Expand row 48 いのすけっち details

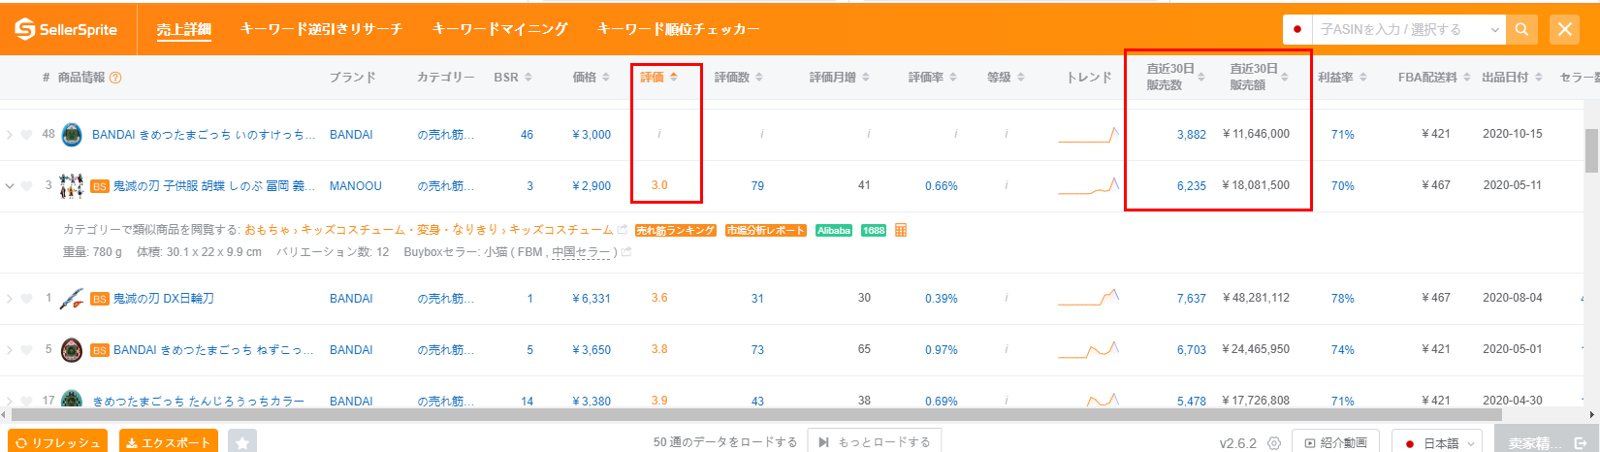pyautogui.click(x=10, y=135)
